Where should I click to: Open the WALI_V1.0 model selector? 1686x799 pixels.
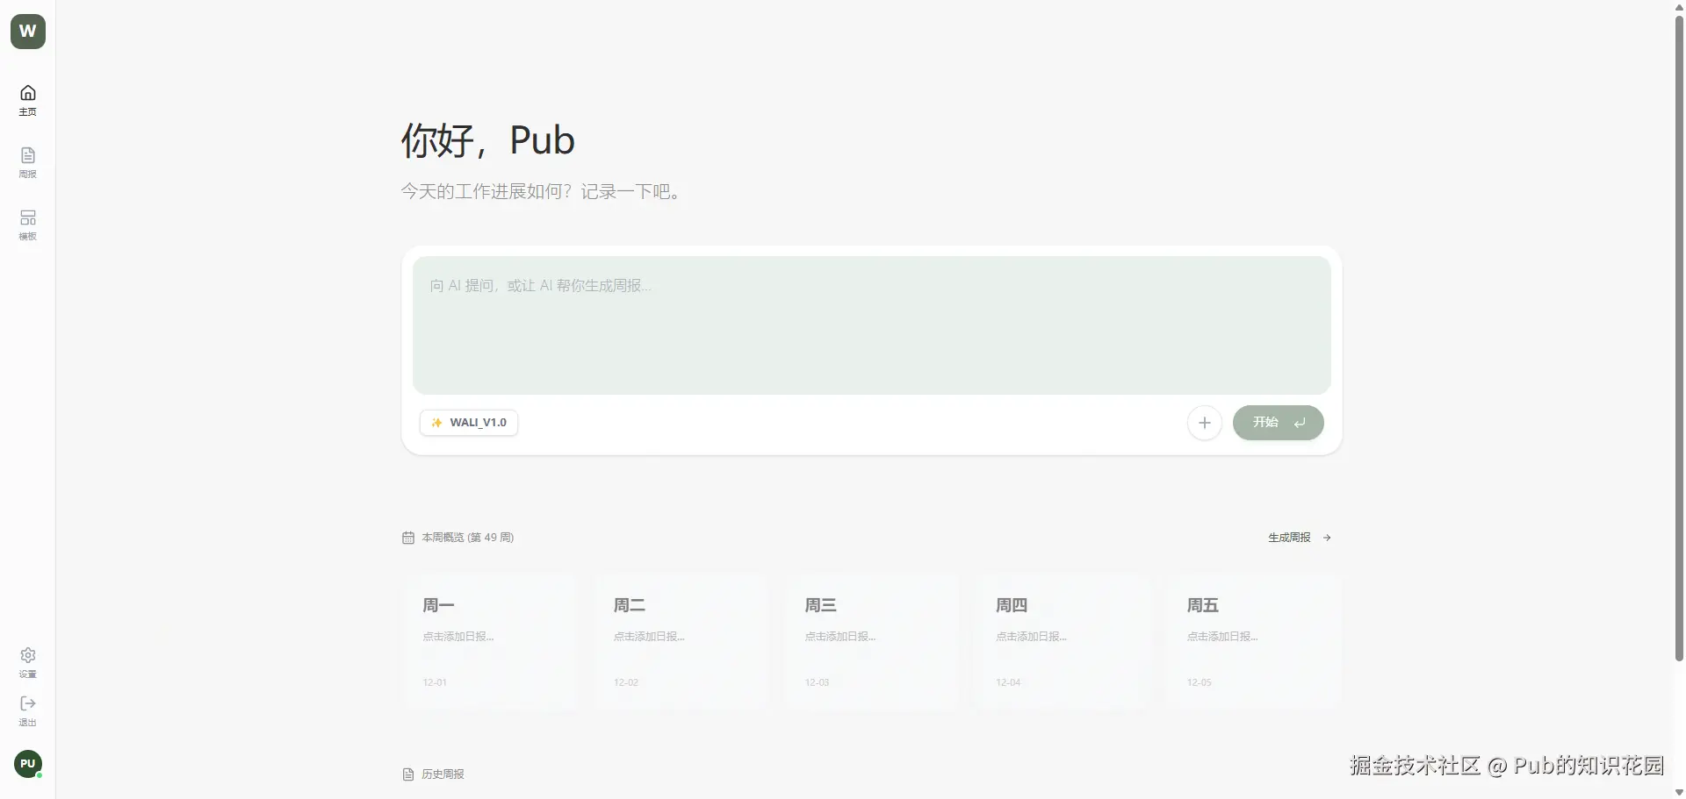click(469, 423)
